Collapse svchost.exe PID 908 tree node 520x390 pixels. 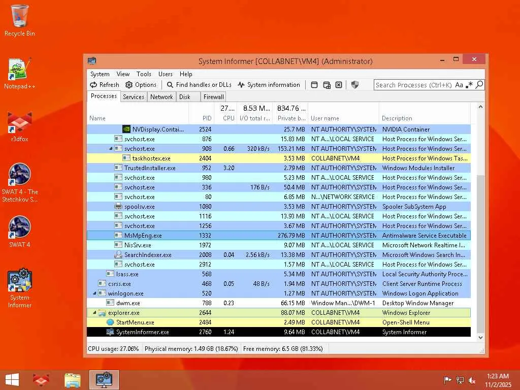(111, 149)
